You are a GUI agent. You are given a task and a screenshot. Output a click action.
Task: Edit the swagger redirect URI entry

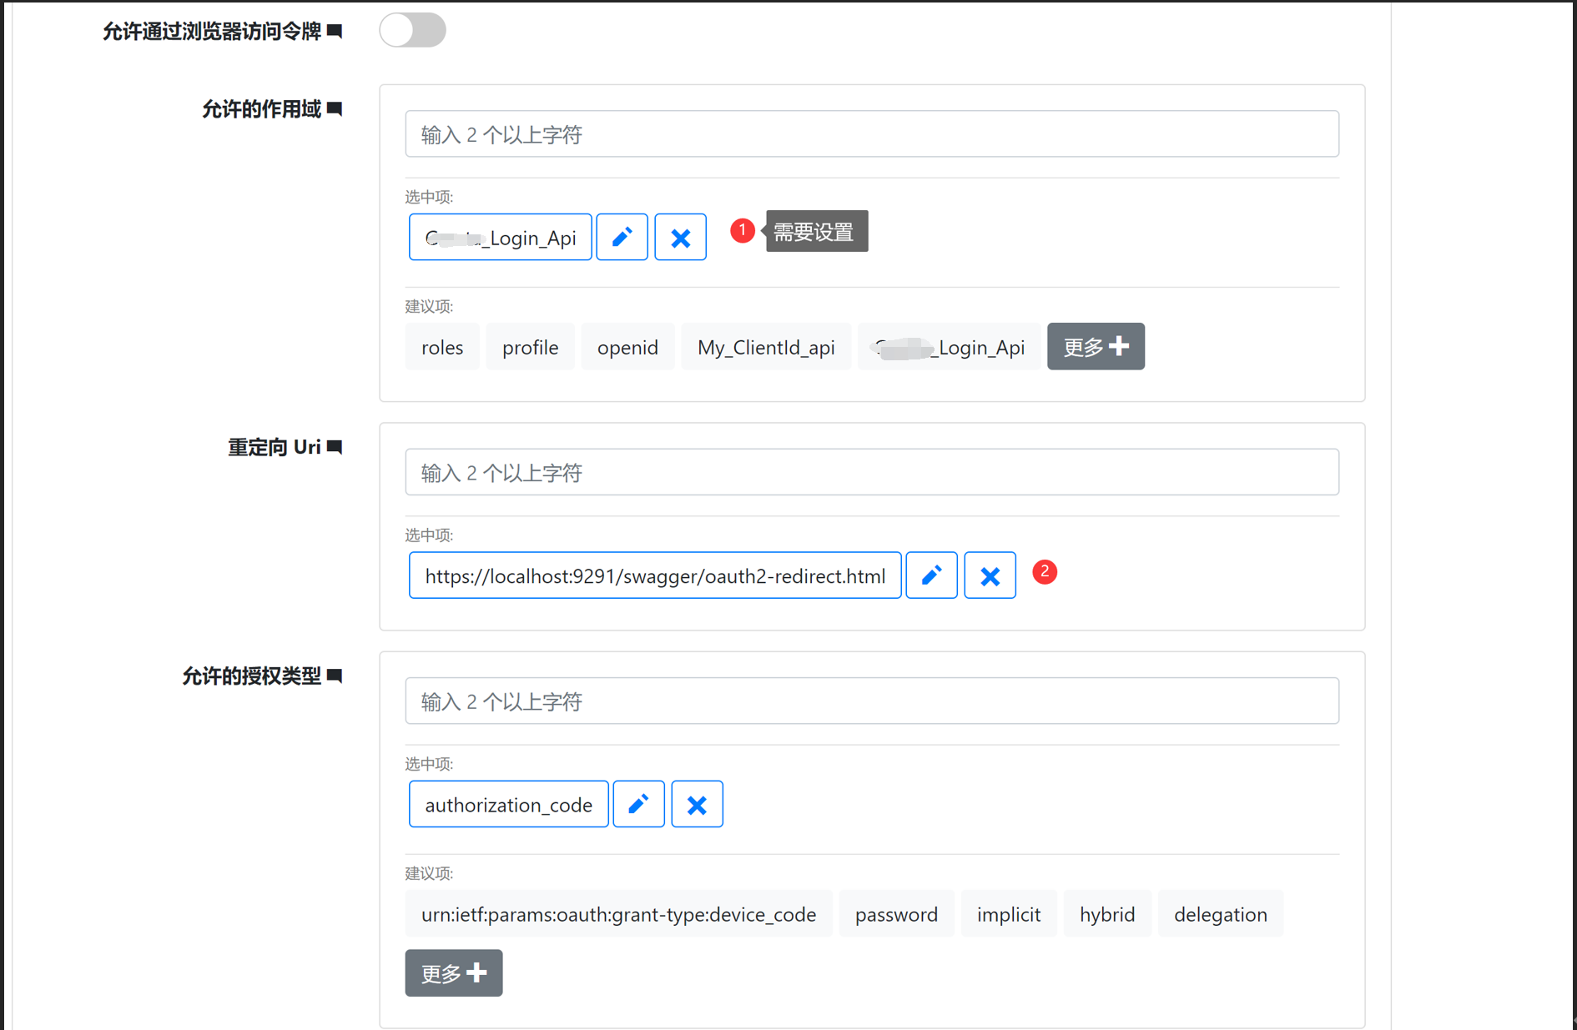coord(931,575)
